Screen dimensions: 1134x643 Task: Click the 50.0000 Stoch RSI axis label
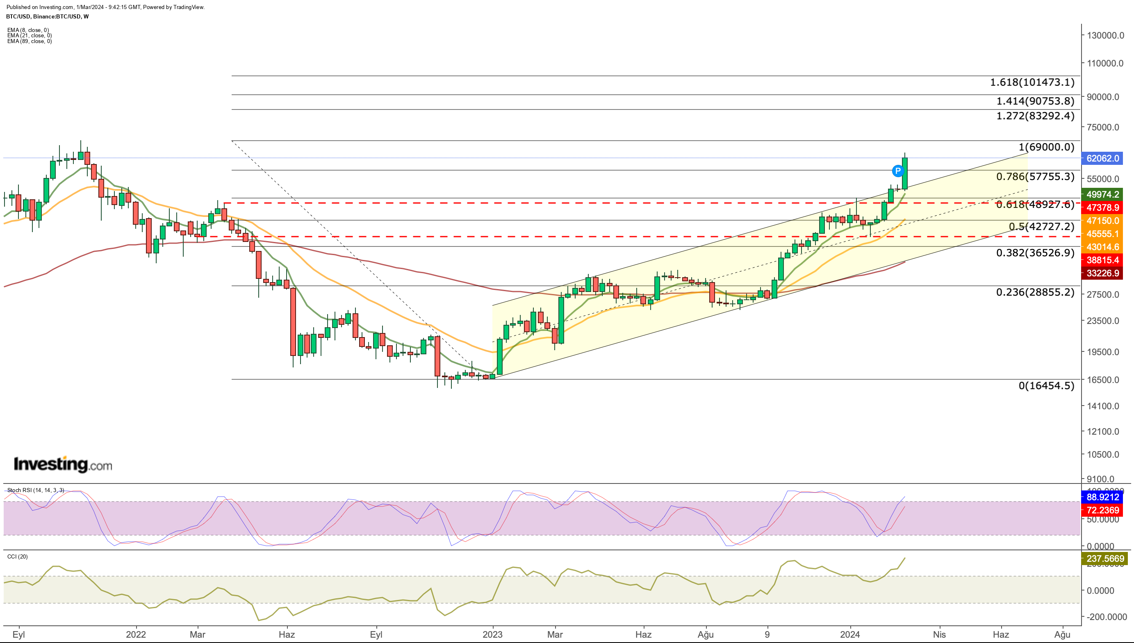coord(1103,520)
